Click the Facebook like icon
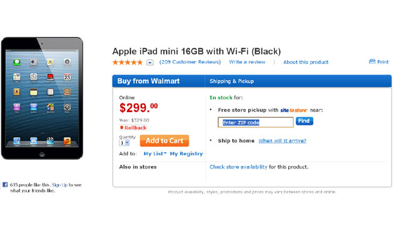Screen dimensions: 394x238 coord(5,185)
